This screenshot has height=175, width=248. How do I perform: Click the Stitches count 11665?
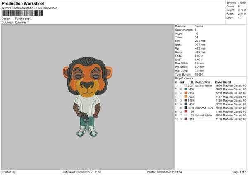click(242, 3)
